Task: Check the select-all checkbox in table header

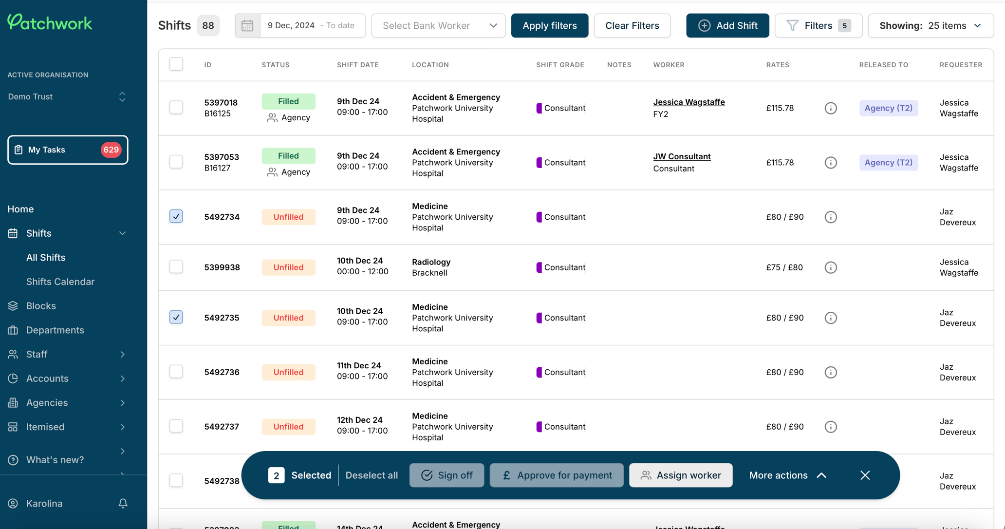Action: 176,64
